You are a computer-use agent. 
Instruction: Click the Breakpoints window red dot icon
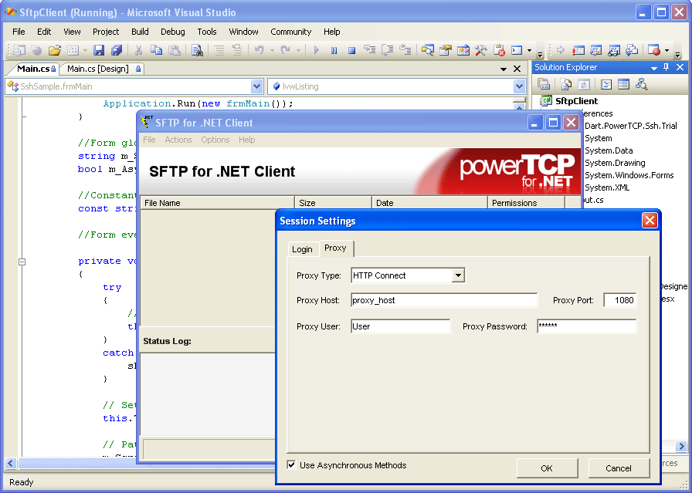coord(654,50)
